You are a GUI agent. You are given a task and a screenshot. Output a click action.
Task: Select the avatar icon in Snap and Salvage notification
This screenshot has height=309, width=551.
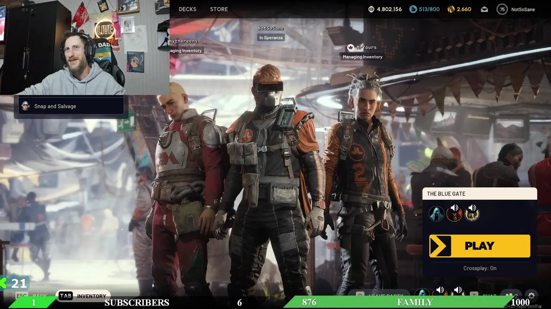(25, 106)
